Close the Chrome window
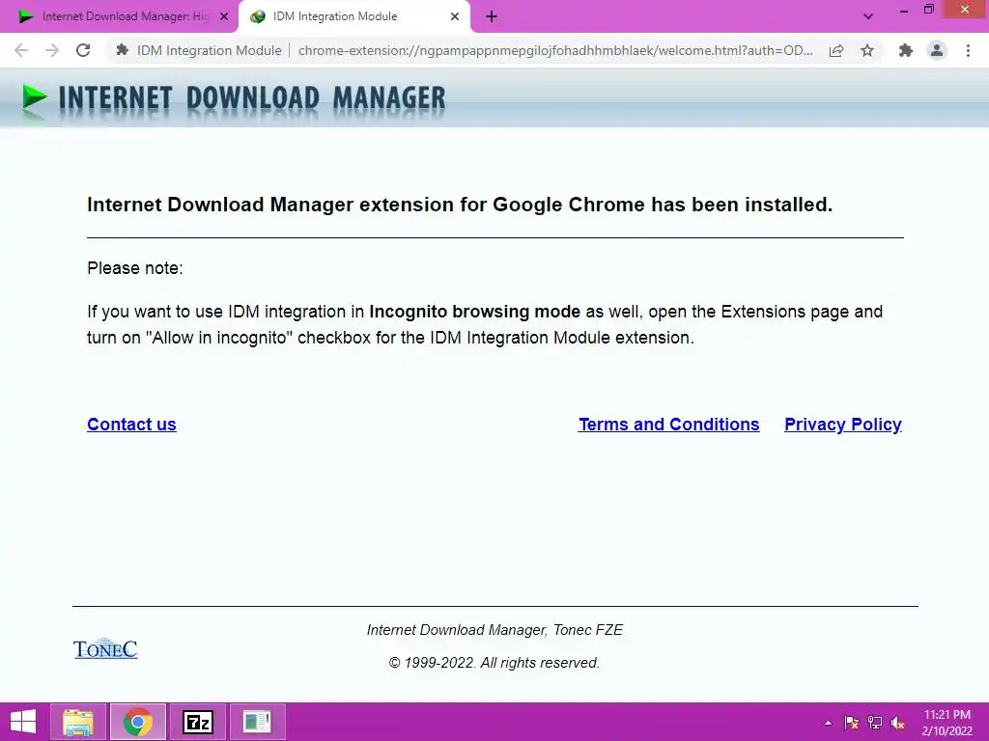Viewport: 989px width, 741px height. 965,10
